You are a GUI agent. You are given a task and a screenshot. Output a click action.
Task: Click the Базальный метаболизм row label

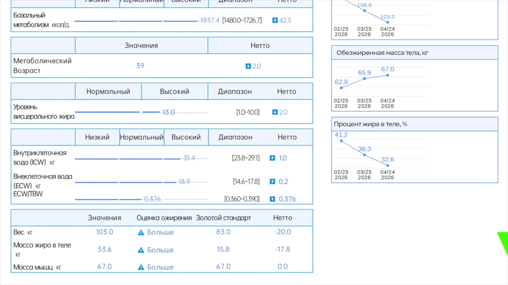tap(42, 20)
